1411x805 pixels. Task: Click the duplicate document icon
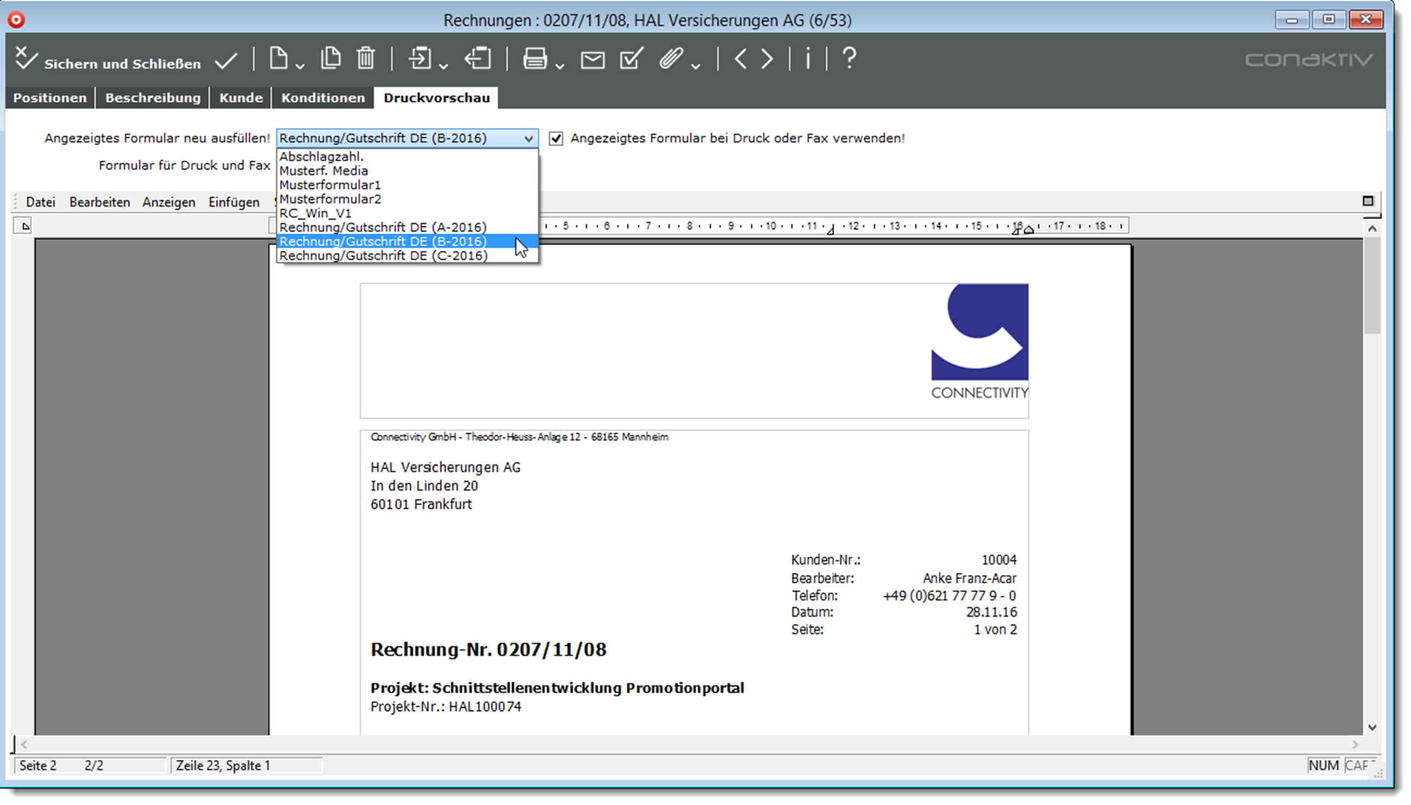(x=331, y=59)
